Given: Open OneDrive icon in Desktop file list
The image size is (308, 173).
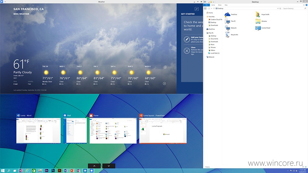Looking at the screenshot, I should (231, 14).
